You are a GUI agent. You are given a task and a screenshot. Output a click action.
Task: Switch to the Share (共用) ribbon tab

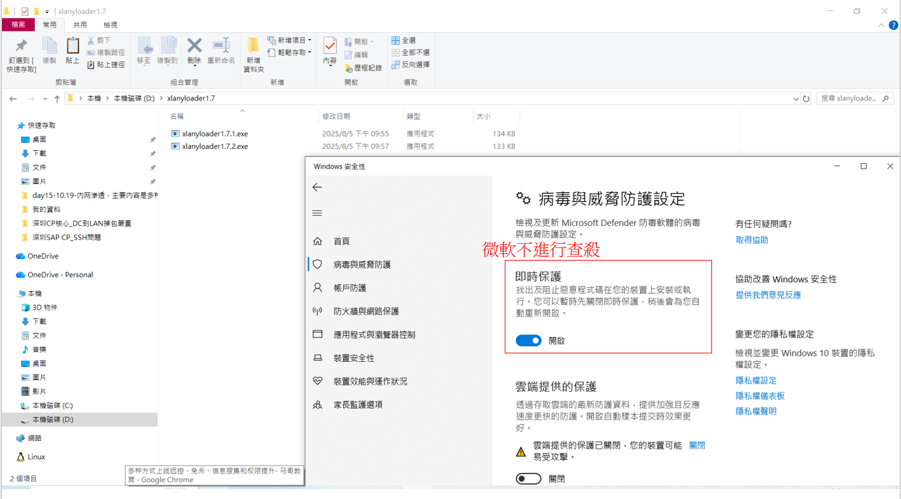[80, 25]
